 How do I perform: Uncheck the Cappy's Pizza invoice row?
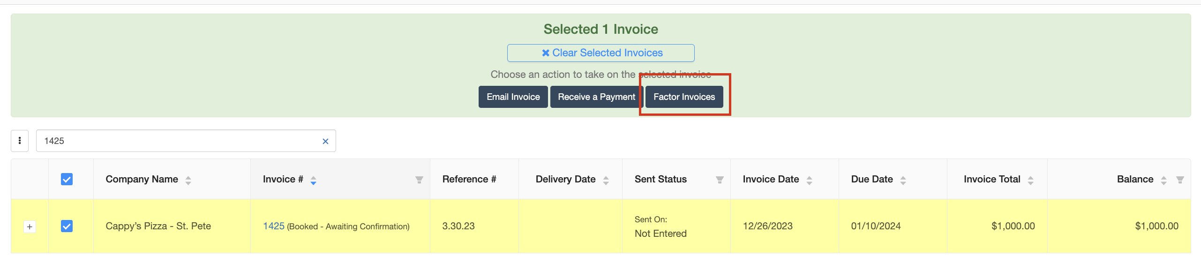tap(67, 226)
